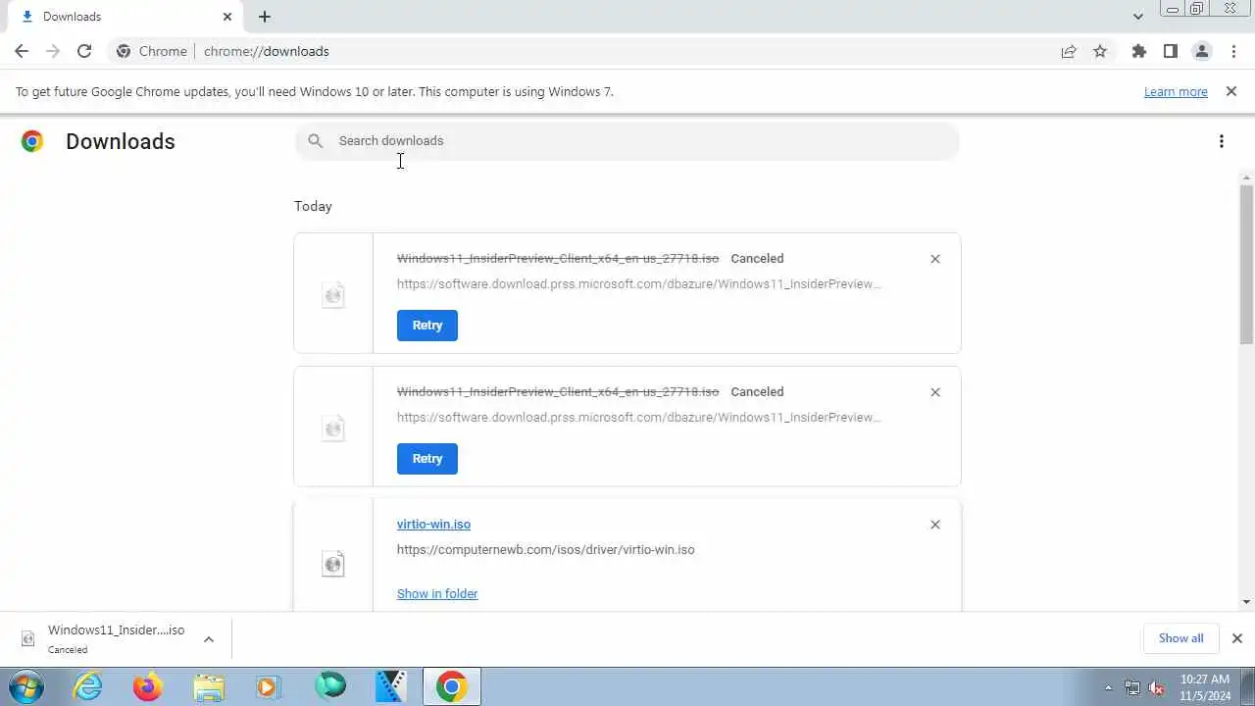The height and width of the screenshot is (706, 1255).
Task: Dismiss the Windows 7 update notice
Action: pos(1231,91)
